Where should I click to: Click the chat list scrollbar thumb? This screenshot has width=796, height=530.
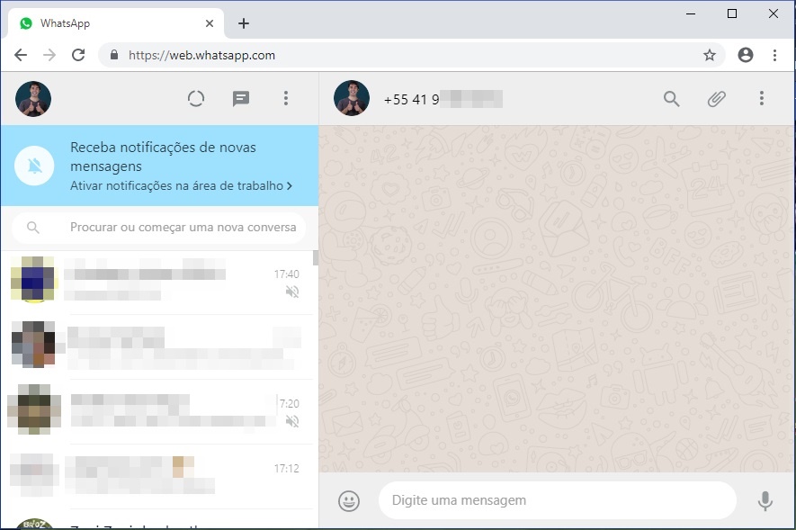[x=316, y=258]
